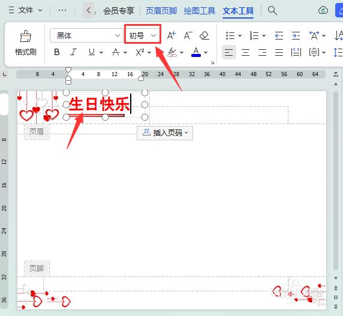Click the line spacing icon
The height and width of the screenshot is (316, 343).
tap(338, 53)
